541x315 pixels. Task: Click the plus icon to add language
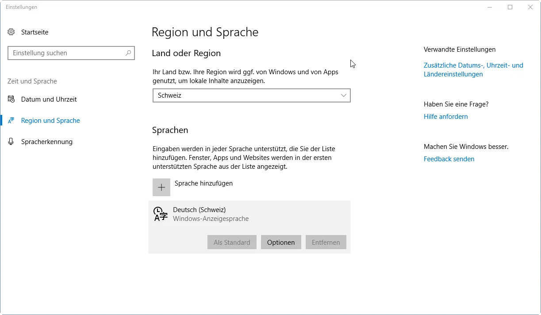coord(161,187)
